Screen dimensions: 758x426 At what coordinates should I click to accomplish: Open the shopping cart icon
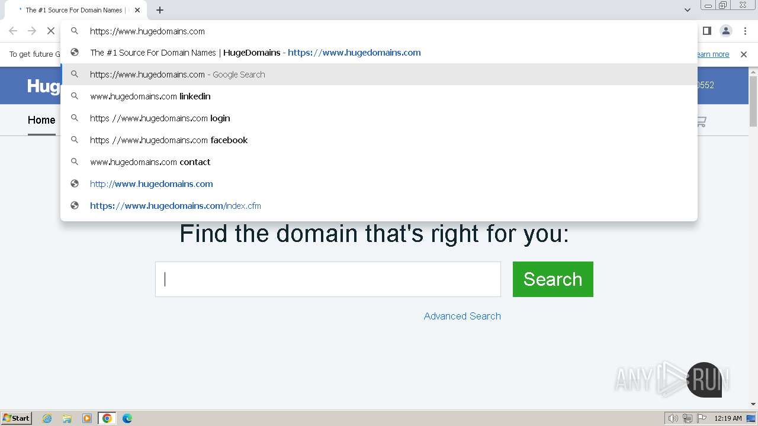click(x=701, y=121)
